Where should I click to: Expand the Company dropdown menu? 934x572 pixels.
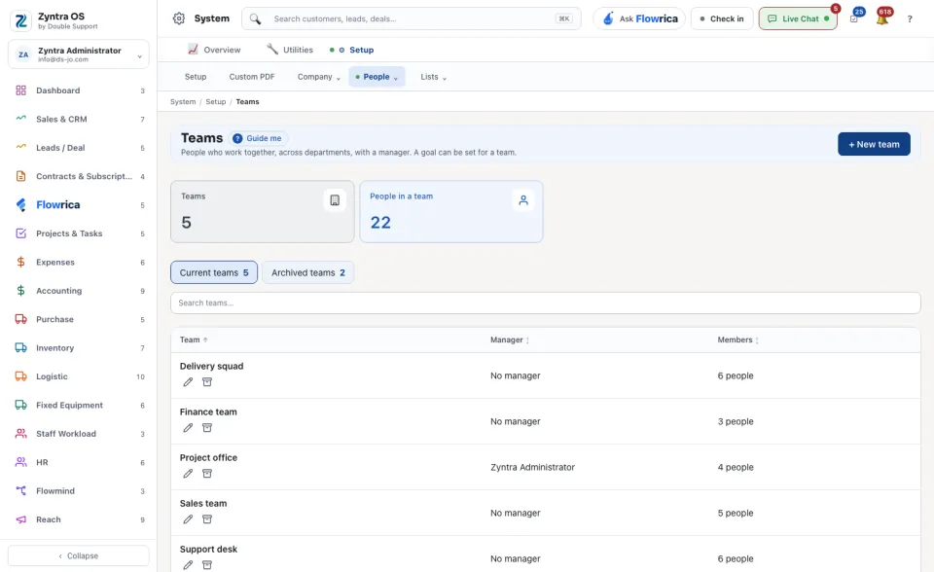319,77
